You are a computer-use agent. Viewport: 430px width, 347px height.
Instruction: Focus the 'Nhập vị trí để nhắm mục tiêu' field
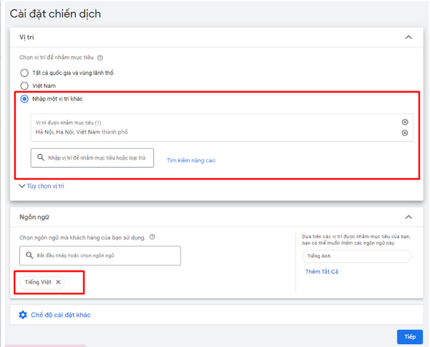tap(92, 158)
